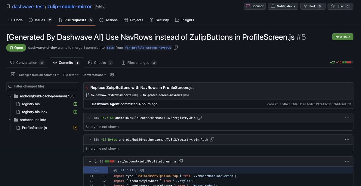
Task: Switch to the Conversation tab
Action: (x=27, y=63)
